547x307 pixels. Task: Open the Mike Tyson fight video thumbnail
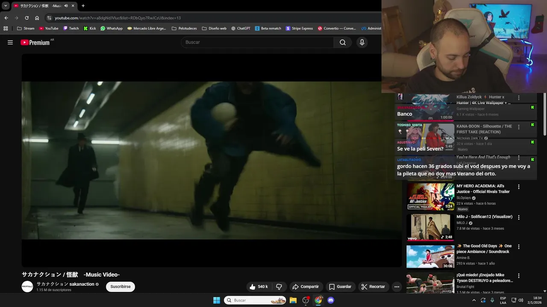(430, 284)
